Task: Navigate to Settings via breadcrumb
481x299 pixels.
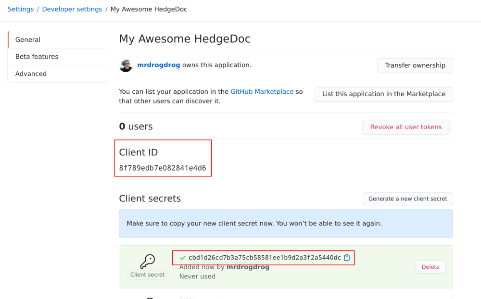Action: tap(20, 9)
